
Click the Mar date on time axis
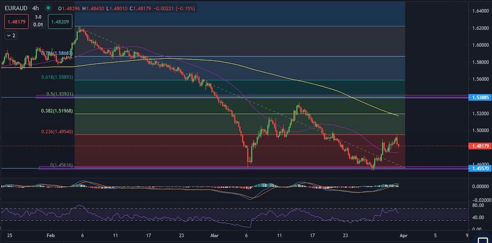click(x=214, y=235)
